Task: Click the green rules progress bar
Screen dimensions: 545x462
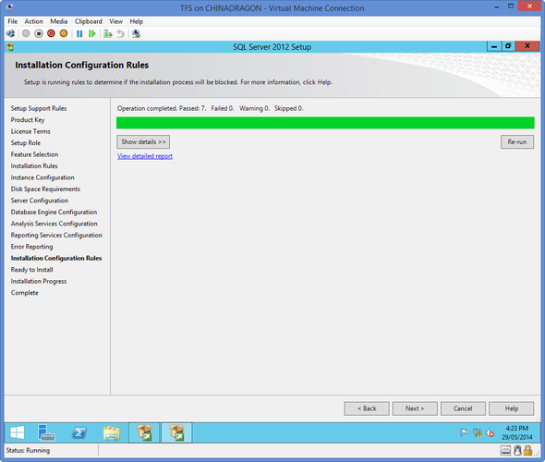Action: [x=325, y=123]
